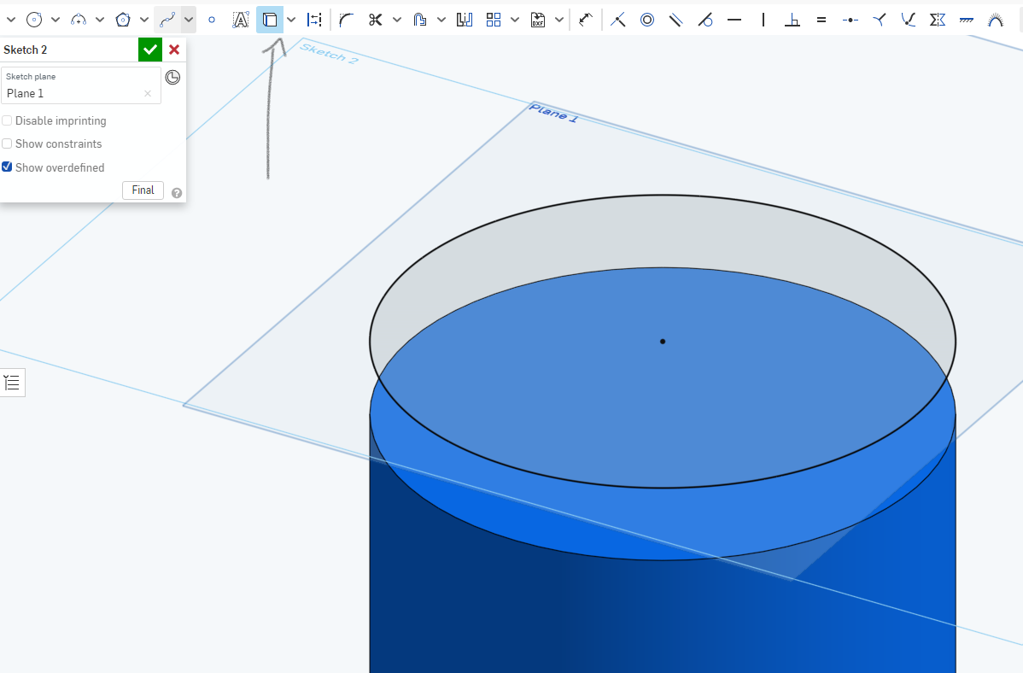Apply the Vertical constraint

pyautogui.click(x=763, y=20)
